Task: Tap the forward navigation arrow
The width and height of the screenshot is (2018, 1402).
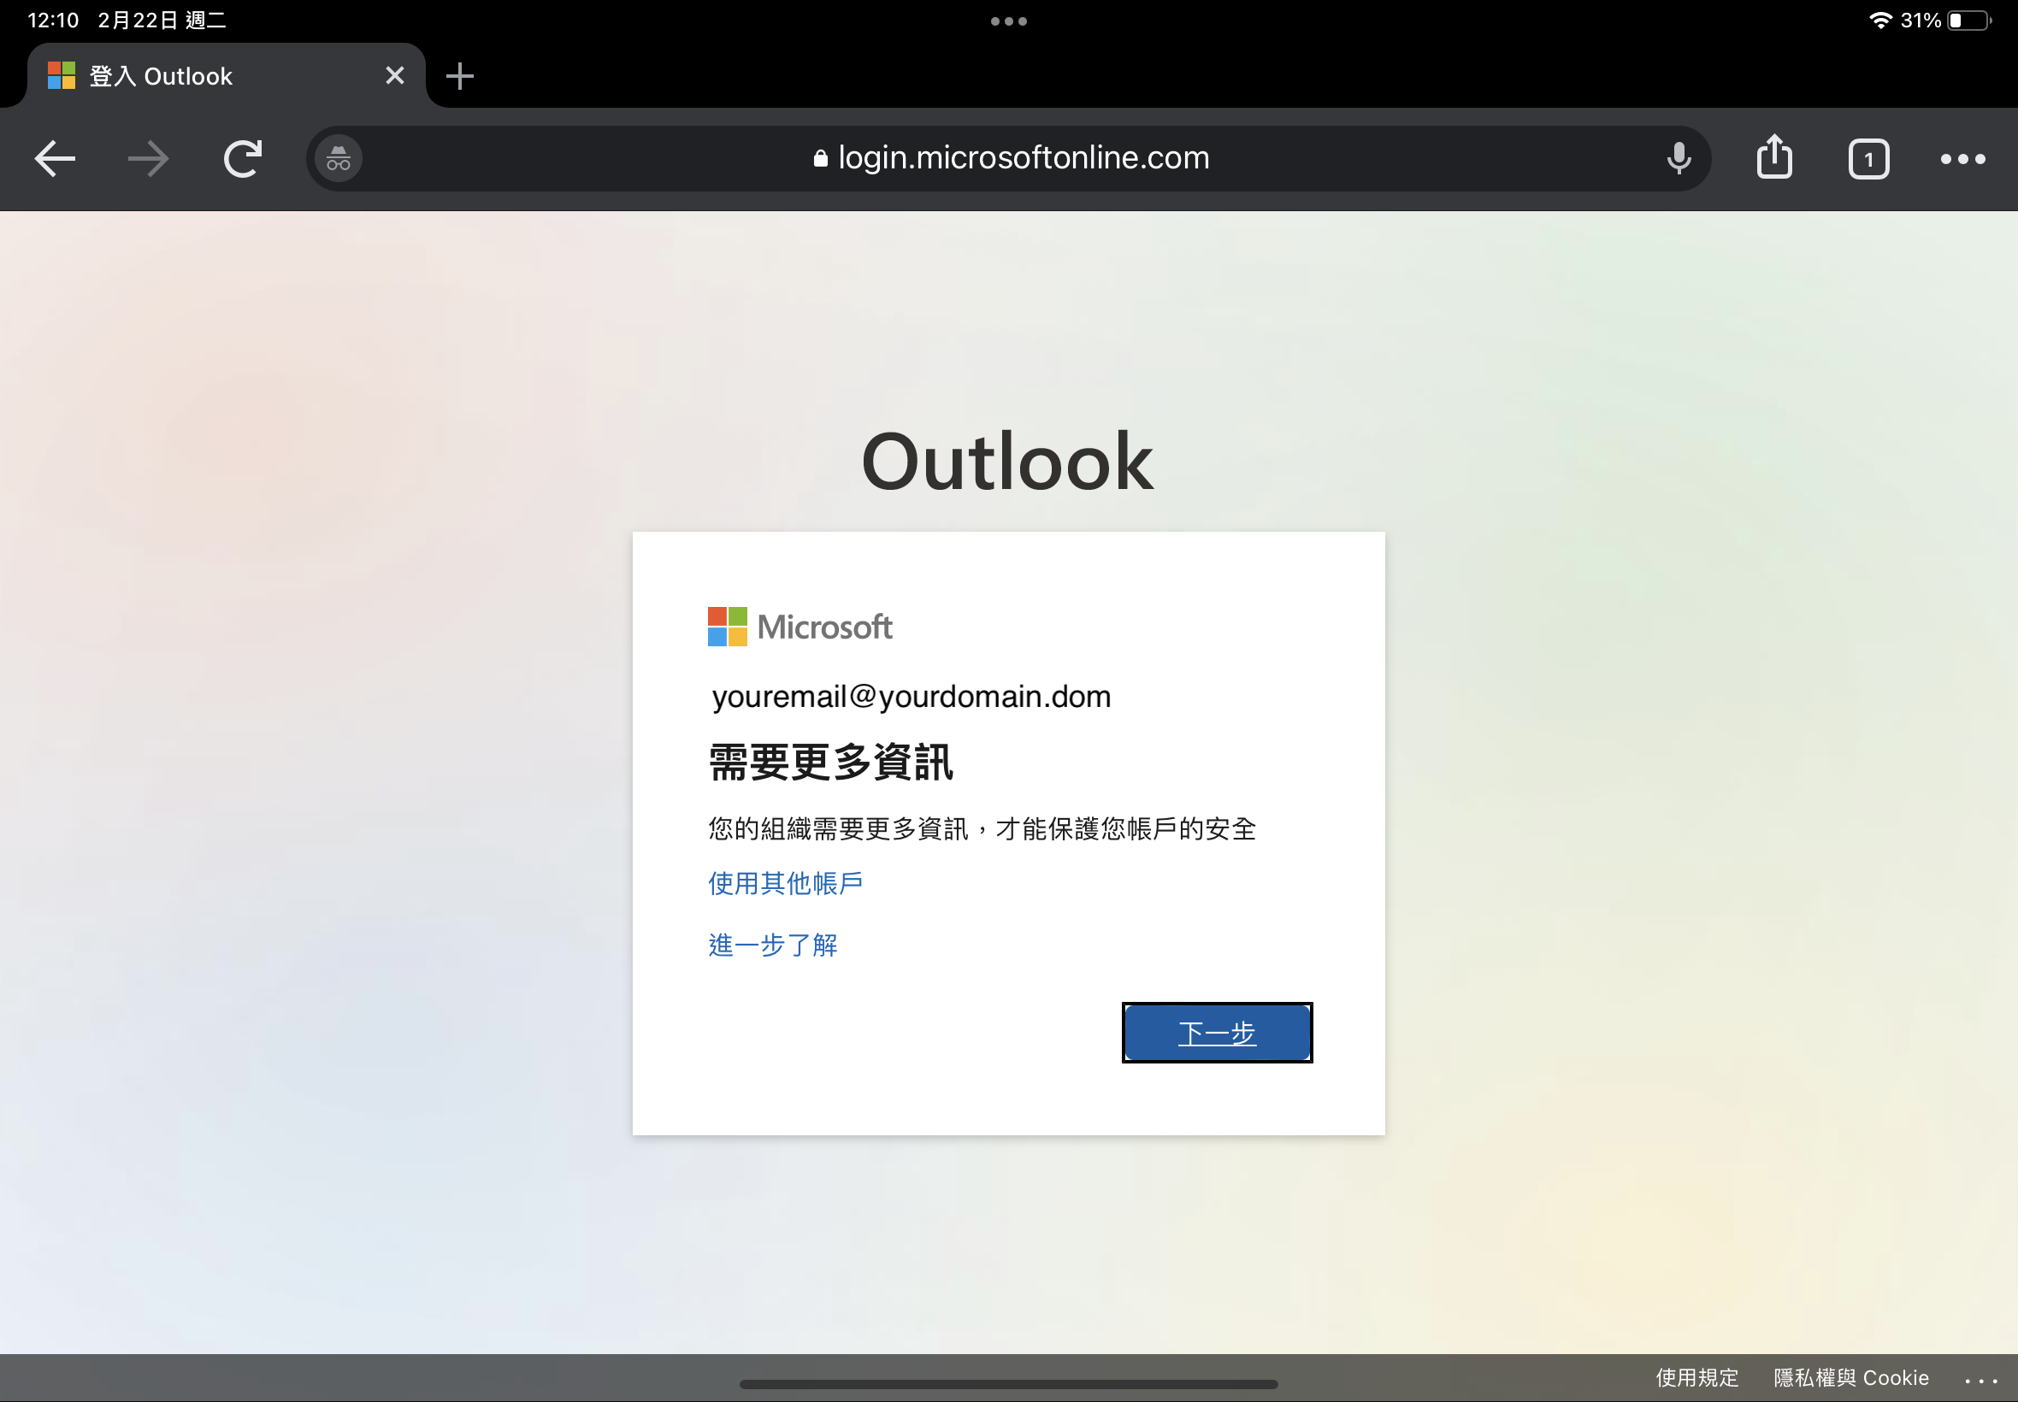Action: tap(148, 159)
